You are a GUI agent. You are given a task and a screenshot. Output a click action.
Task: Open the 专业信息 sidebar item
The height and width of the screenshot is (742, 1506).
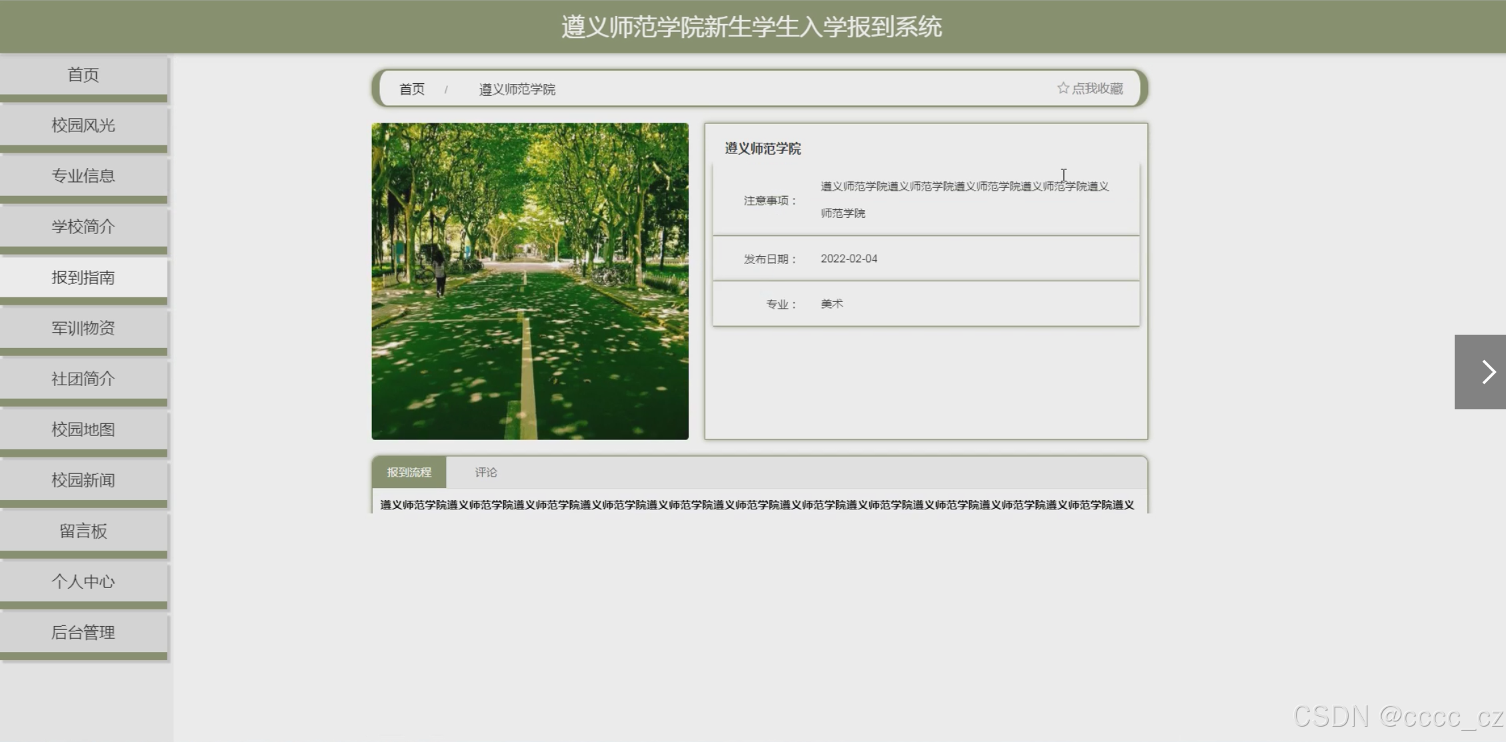(83, 176)
